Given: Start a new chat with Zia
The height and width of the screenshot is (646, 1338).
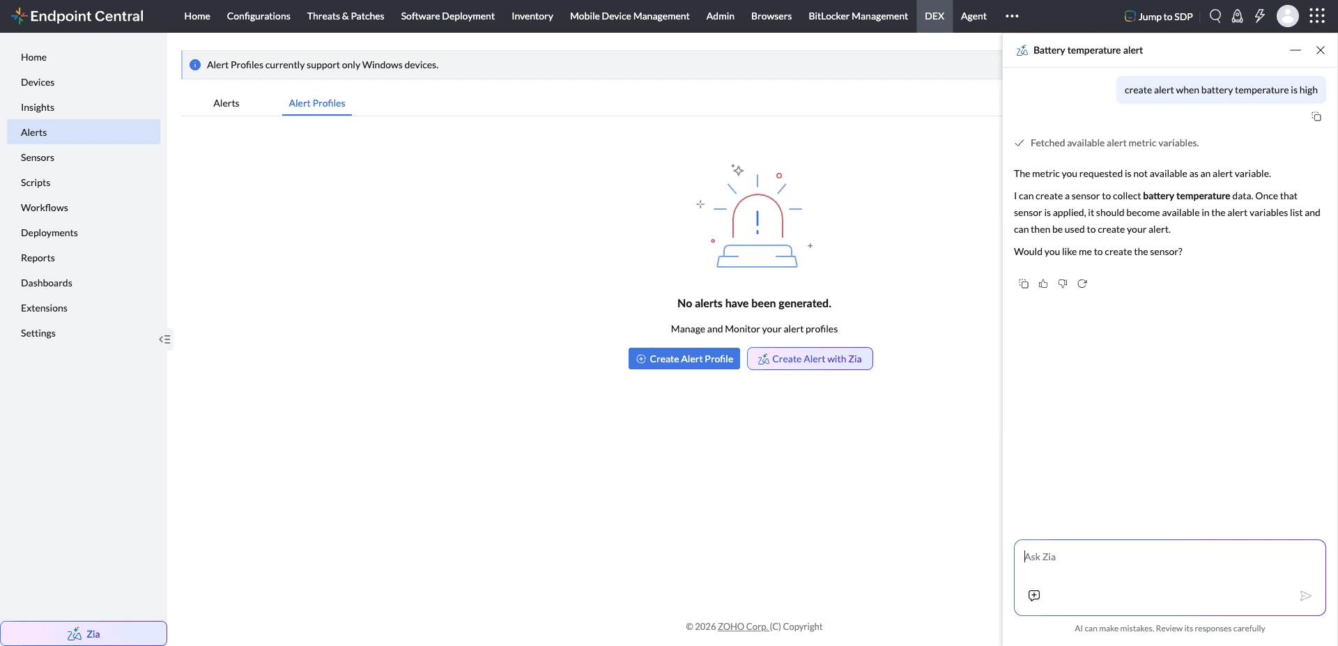Looking at the screenshot, I should (1034, 595).
